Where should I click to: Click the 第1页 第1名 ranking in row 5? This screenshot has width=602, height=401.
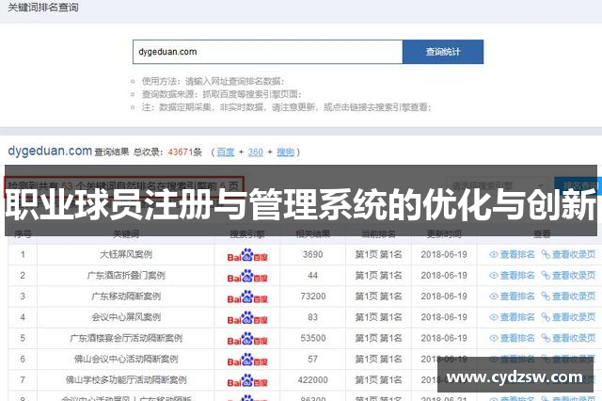(378, 338)
